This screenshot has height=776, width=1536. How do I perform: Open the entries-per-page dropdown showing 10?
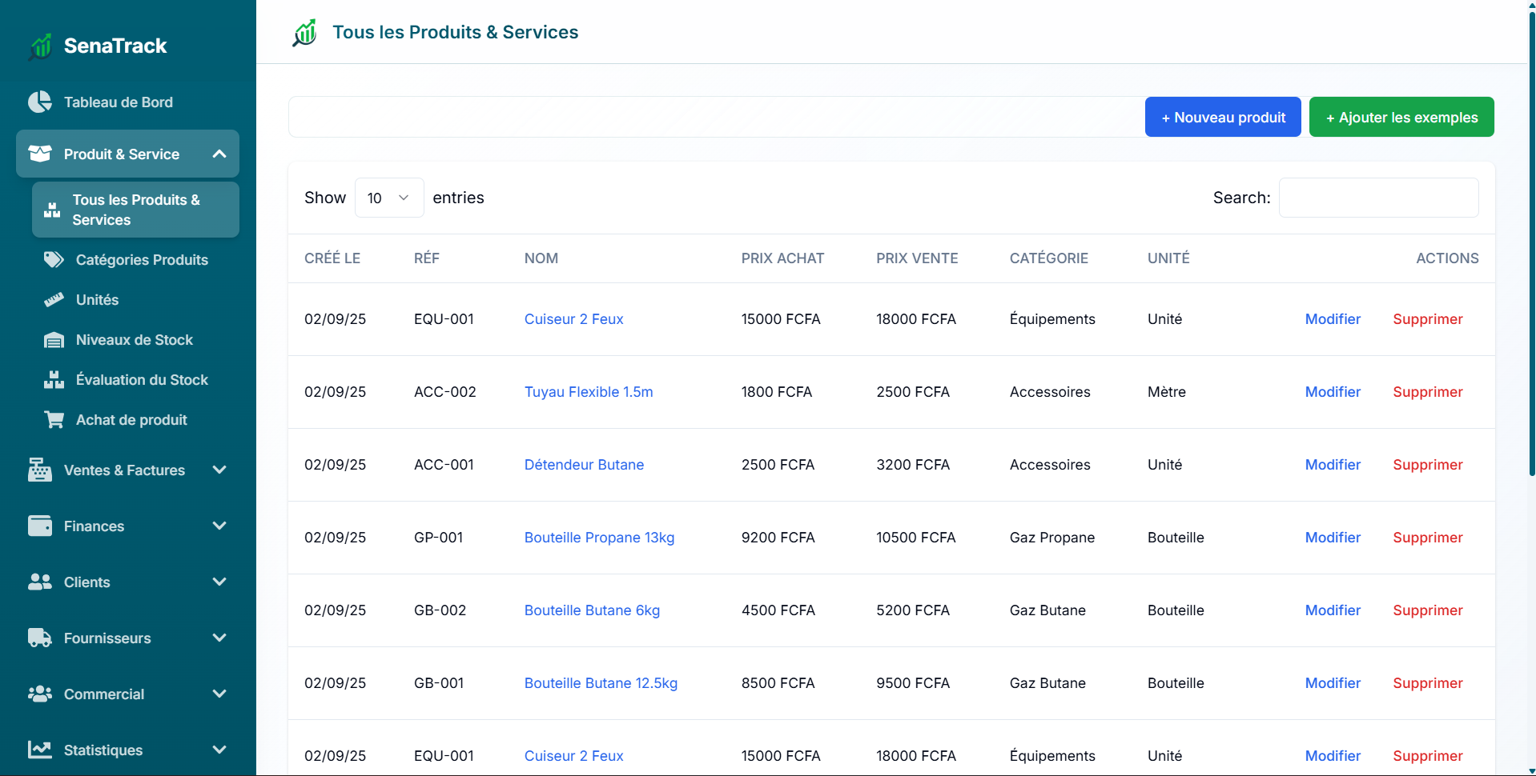click(x=388, y=198)
